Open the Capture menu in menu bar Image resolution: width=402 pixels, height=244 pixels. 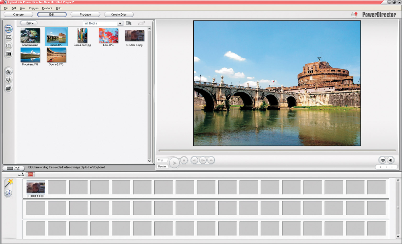click(x=34, y=8)
